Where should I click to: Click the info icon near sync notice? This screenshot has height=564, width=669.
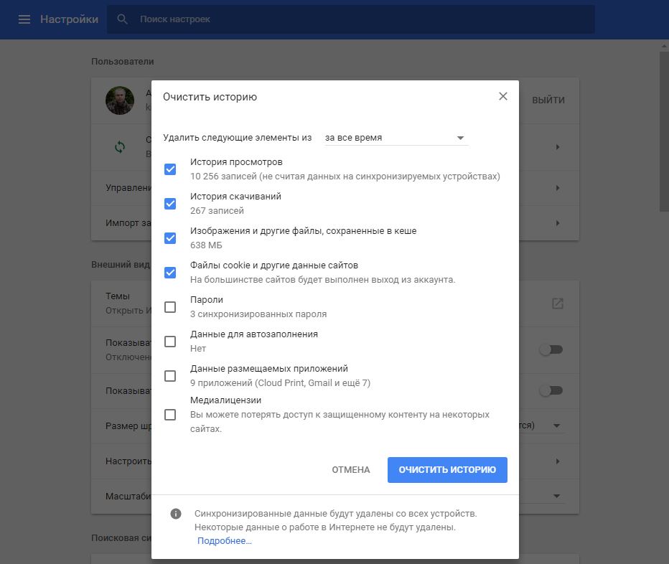(x=175, y=514)
